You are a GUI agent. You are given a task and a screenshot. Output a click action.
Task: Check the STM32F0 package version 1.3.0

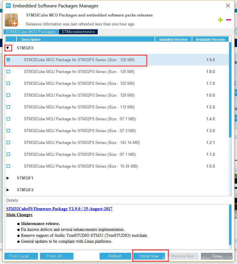[8, 131]
